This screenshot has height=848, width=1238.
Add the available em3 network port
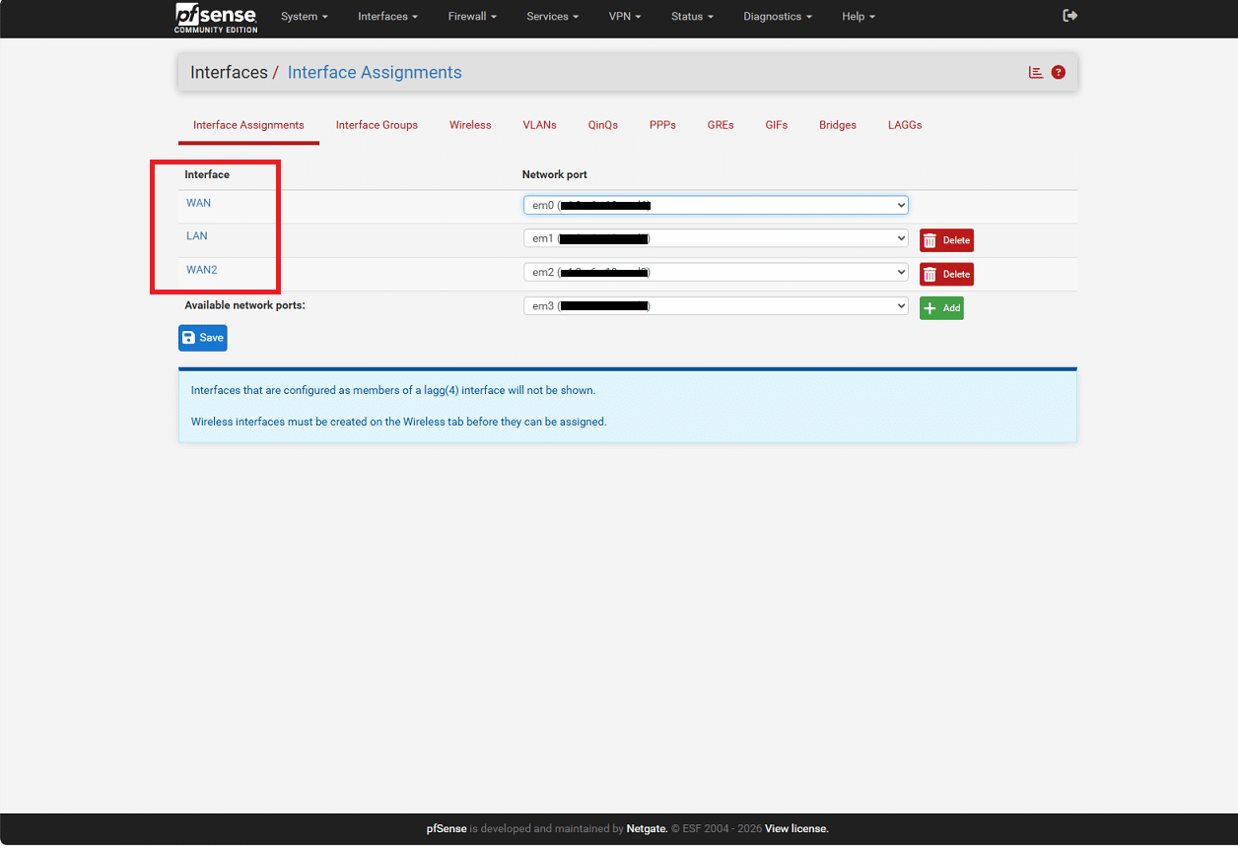[x=941, y=308]
